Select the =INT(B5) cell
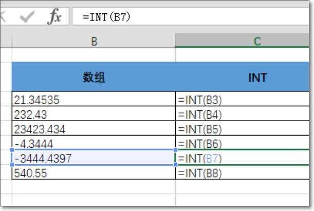 tap(242, 128)
